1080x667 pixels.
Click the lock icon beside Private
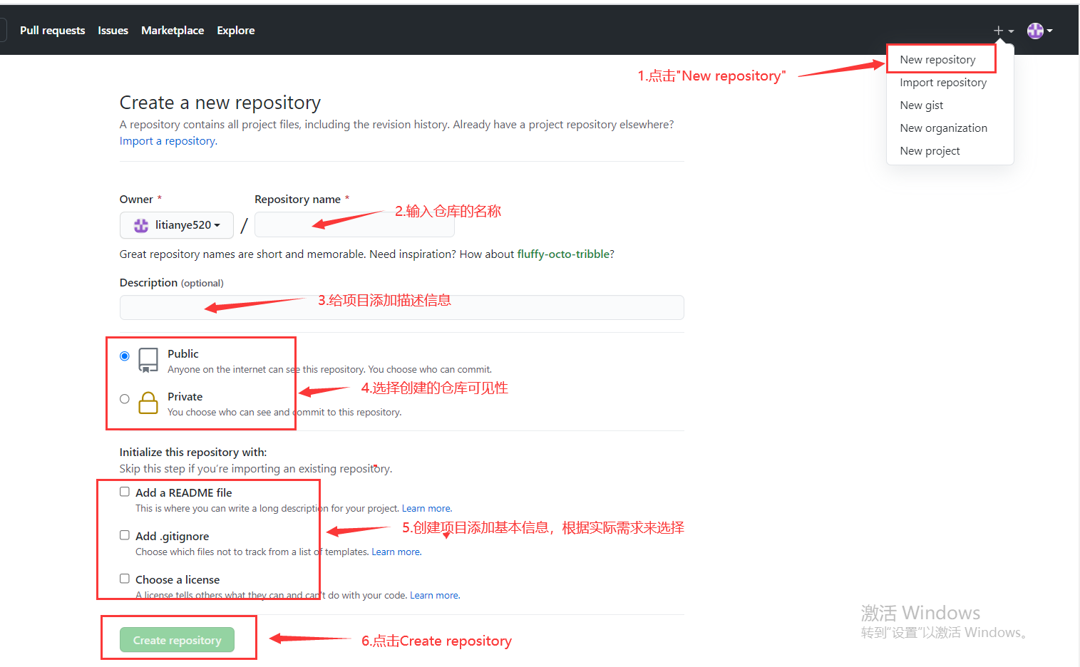click(x=148, y=403)
